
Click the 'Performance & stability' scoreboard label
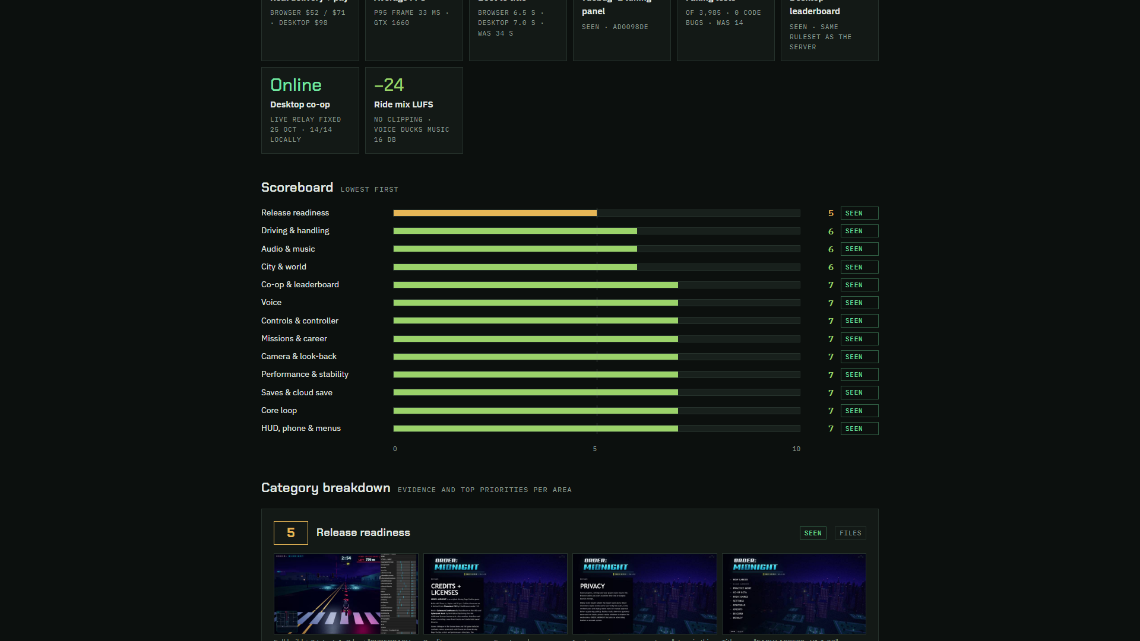(305, 374)
